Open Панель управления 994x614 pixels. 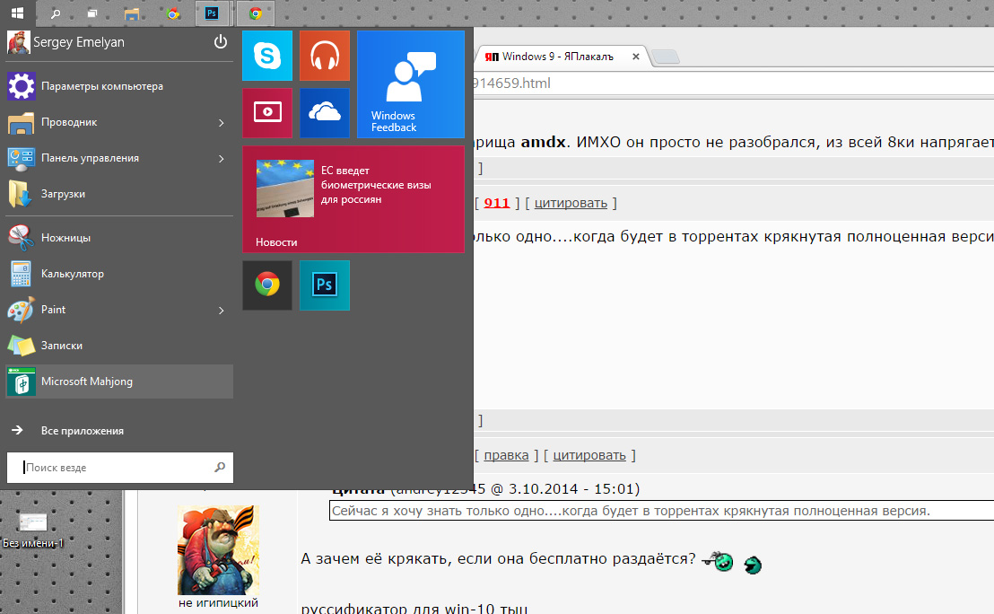119,158
